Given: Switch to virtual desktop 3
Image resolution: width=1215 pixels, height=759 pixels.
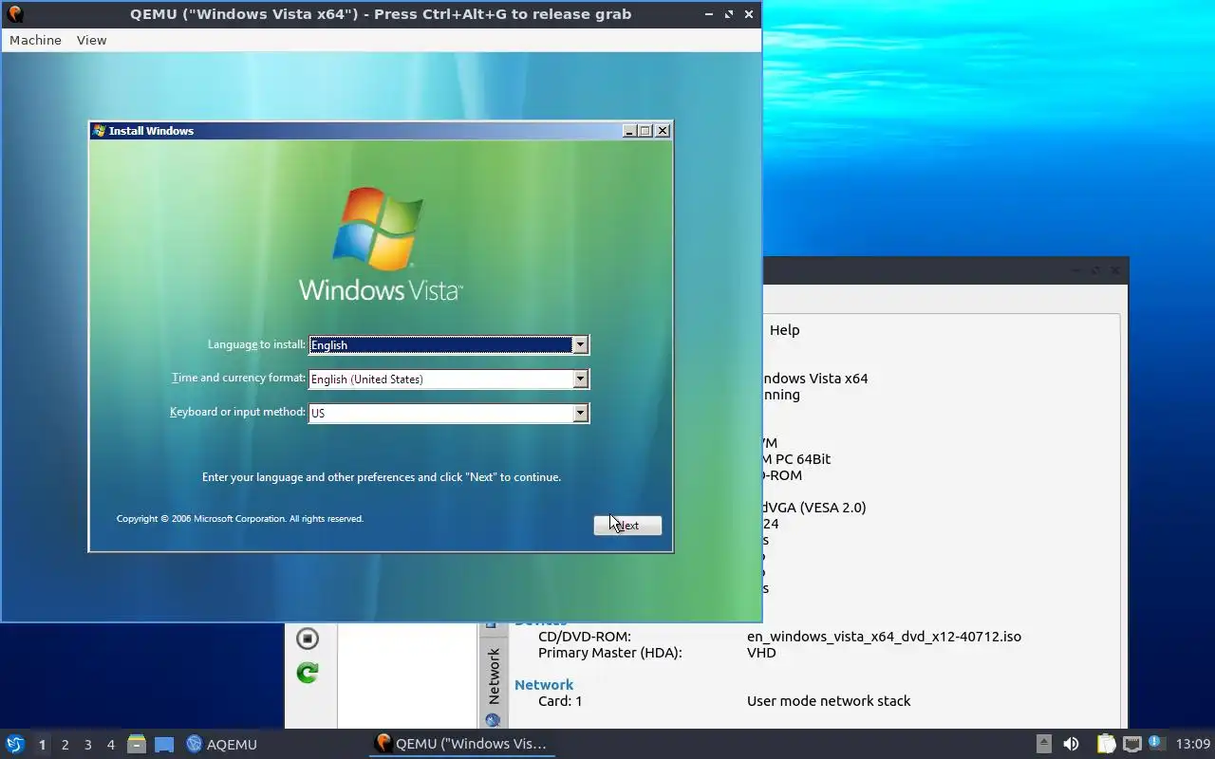Looking at the screenshot, I should click(87, 745).
